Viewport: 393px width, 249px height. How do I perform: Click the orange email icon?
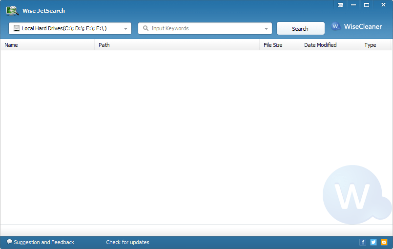(384, 242)
